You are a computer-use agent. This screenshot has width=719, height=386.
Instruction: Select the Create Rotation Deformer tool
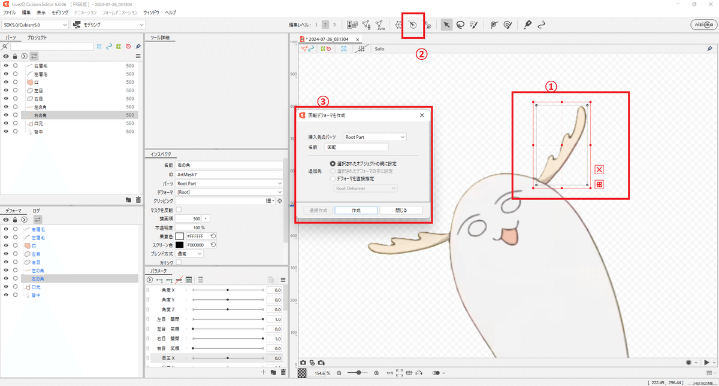coord(413,25)
